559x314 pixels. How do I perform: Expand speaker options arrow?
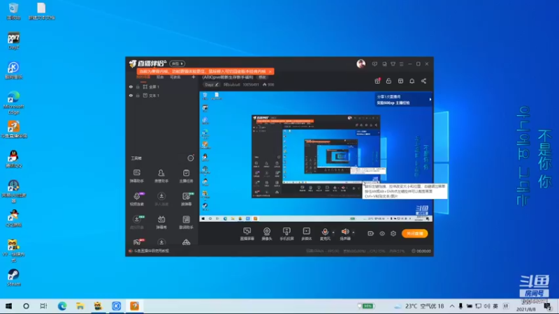click(354, 232)
